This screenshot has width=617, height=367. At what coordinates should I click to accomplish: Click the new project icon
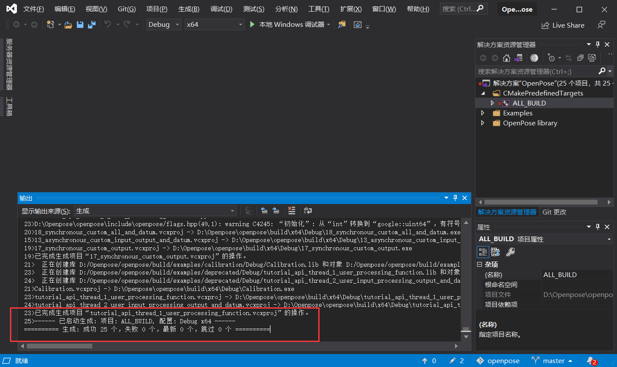pos(51,25)
